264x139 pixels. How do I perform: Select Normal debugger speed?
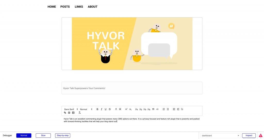pyautogui.click(x=24, y=135)
